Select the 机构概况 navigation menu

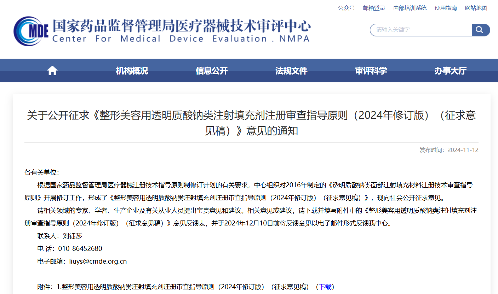click(x=132, y=71)
